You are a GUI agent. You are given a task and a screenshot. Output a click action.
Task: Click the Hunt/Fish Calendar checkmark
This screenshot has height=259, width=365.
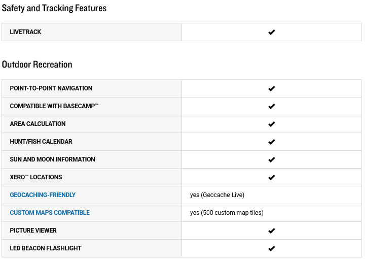coord(271,142)
